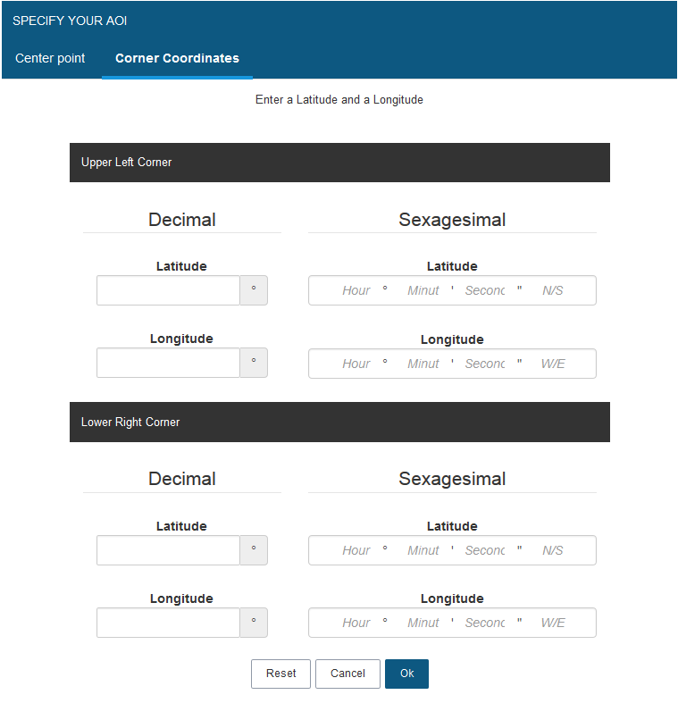Viewport: 678px width, 703px height.
Task: Click Upper Left decimal Latitude field
Action: pyautogui.click(x=168, y=290)
